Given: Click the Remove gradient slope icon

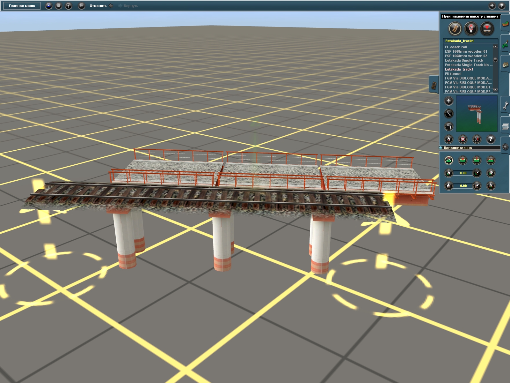Looking at the screenshot, I should pyautogui.click(x=491, y=173).
